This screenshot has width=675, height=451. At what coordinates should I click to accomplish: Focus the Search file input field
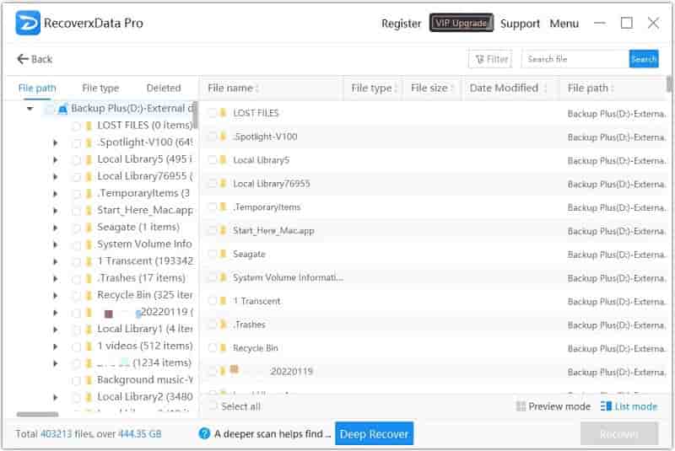pos(575,59)
